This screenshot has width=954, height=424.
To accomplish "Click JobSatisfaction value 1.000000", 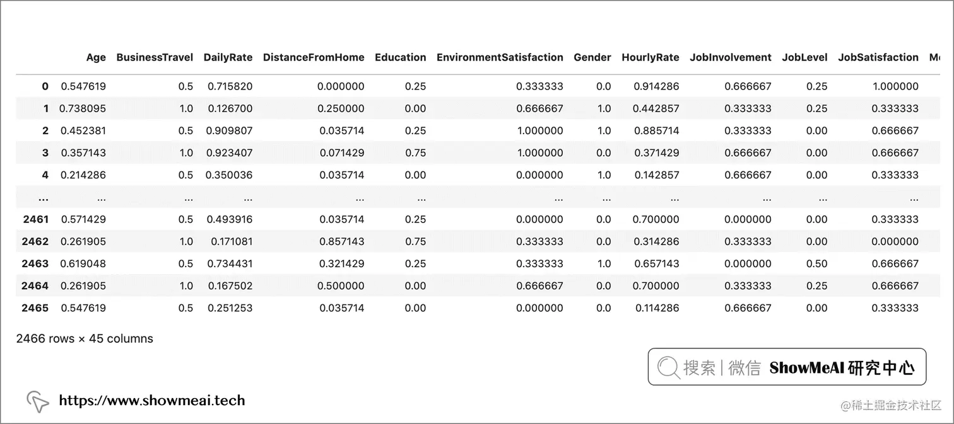I will coord(895,86).
